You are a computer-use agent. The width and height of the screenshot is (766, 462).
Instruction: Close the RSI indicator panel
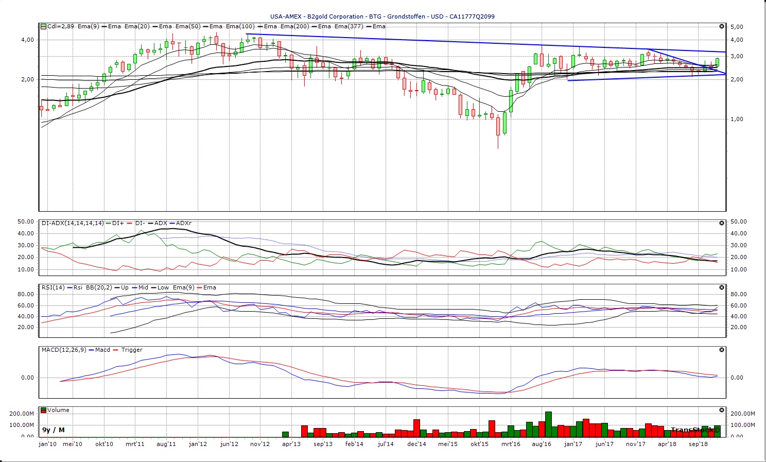pos(722,287)
